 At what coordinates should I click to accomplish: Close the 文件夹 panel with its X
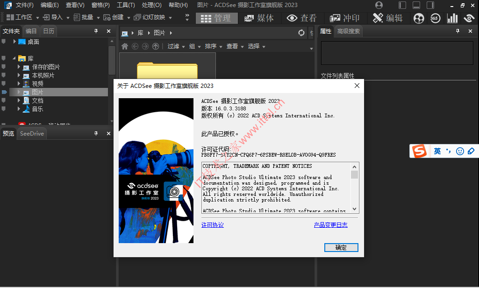[x=108, y=31]
